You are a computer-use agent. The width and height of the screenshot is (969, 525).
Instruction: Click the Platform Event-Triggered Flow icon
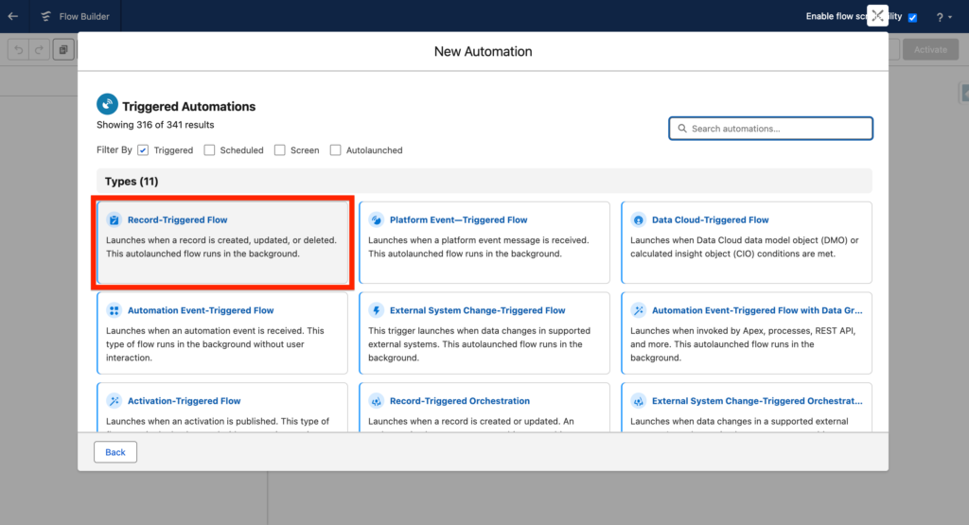tap(377, 219)
